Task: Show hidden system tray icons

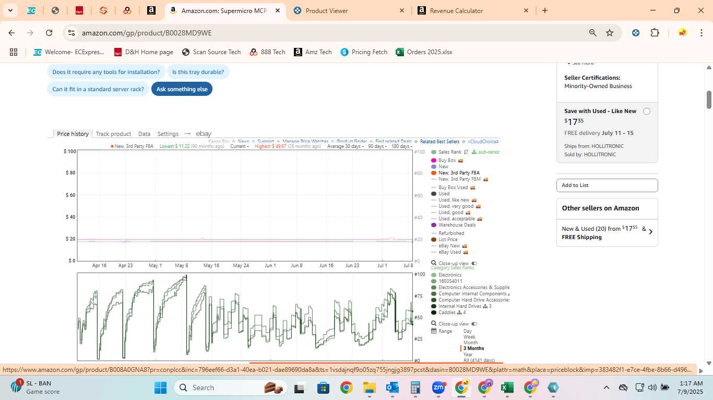Action: [606, 387]
